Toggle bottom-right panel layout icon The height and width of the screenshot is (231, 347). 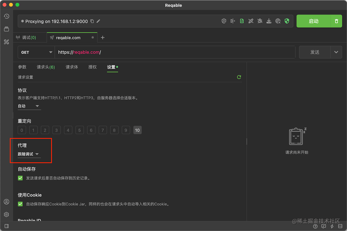point(340,226)
